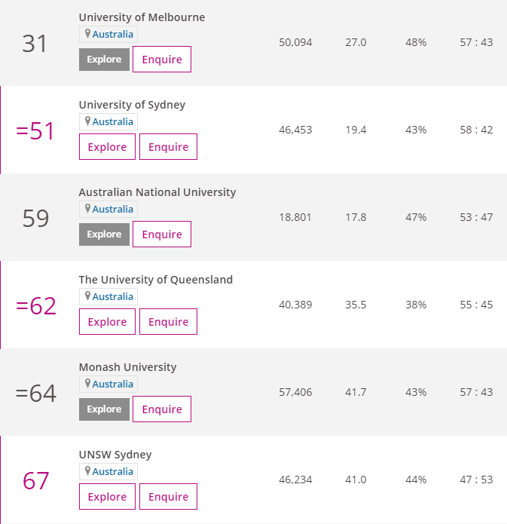Open The University of Queensland title link
507x524 pixels.
(156, 280)
